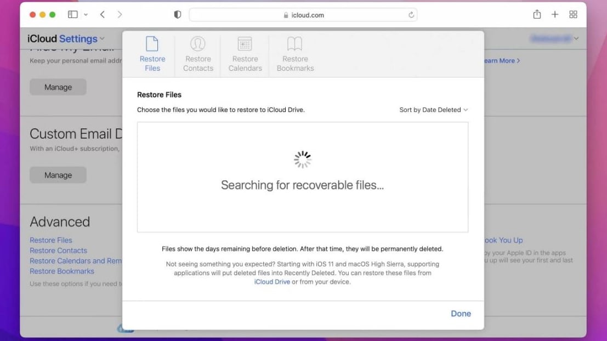Click the Restore Files heading text
The width and height of the screenshot is (607, 341).
click(x=159, y=95)
